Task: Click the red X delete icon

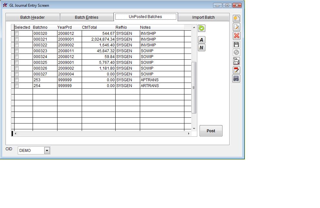Action: [236, 36]
